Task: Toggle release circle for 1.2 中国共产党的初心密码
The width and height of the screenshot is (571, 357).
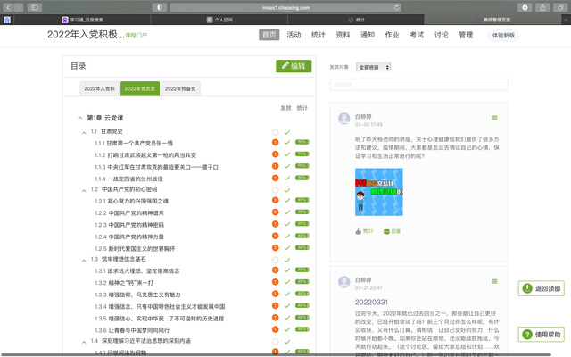Action: tap(276, 190)
